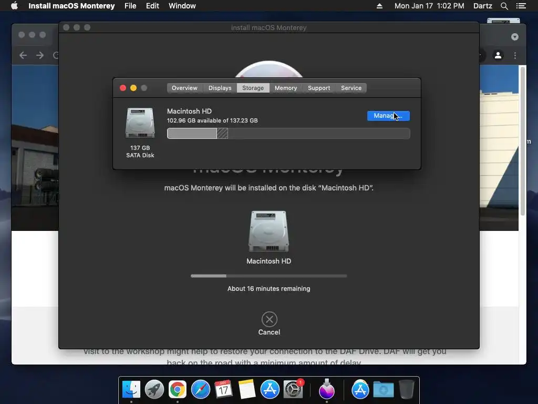Screen dimensions: 538x404
Task: Open Safari from the Dock
Action: click(200, 390)
